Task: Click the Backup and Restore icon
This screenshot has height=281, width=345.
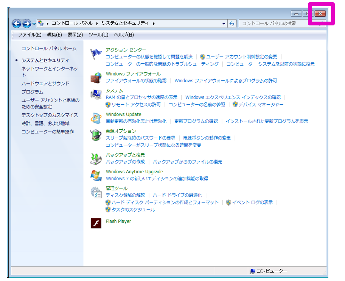Action: tap(96, 159)
